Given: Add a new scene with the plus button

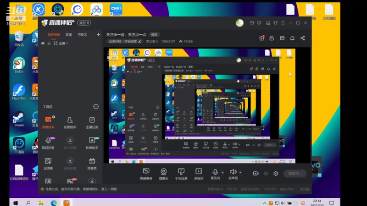Looking at the screenshot, I should [98, 35].
